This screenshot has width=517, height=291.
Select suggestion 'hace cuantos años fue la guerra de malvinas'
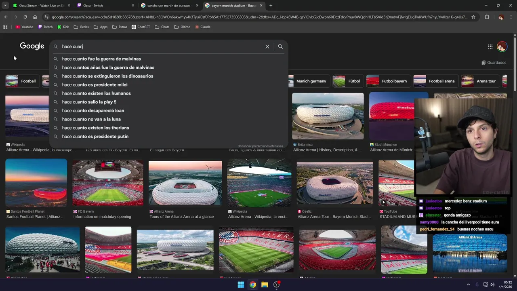click(x=168, y=67)
